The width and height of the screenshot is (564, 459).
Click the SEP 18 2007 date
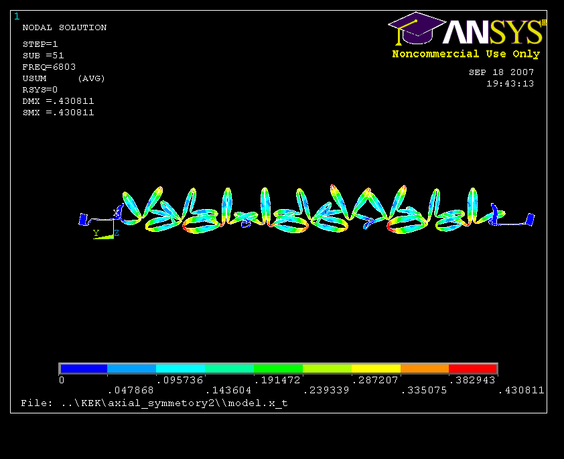click(x=502, y=72)
